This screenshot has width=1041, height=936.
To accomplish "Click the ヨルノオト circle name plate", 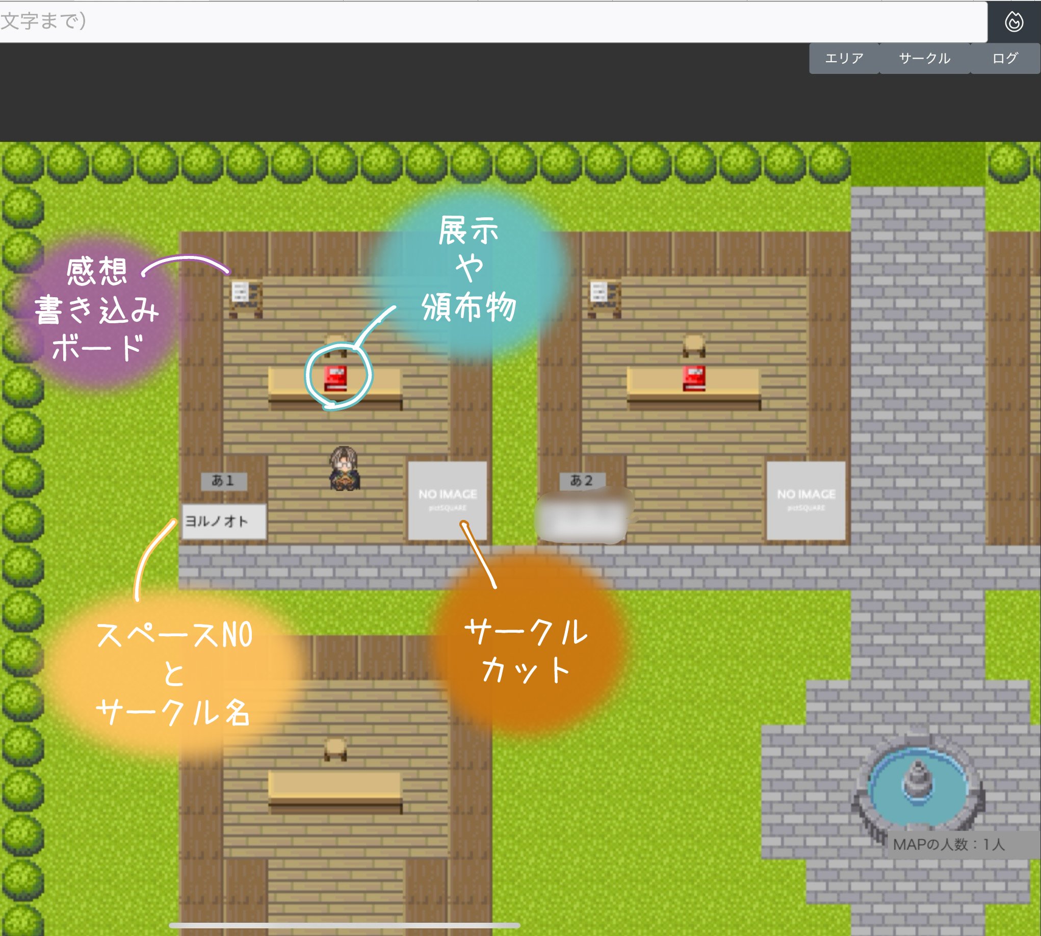I will click(224, 522).
